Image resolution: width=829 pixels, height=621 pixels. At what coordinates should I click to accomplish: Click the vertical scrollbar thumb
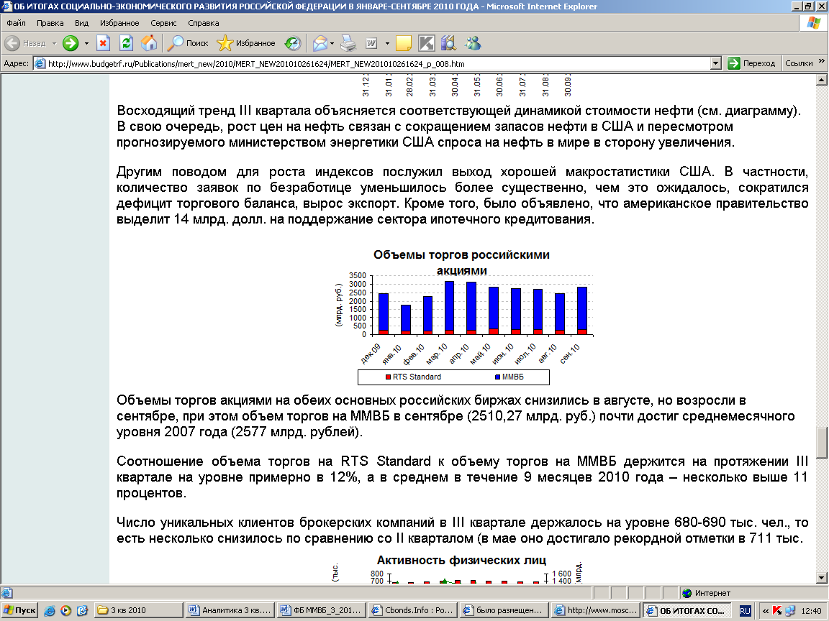coord(822,443)
